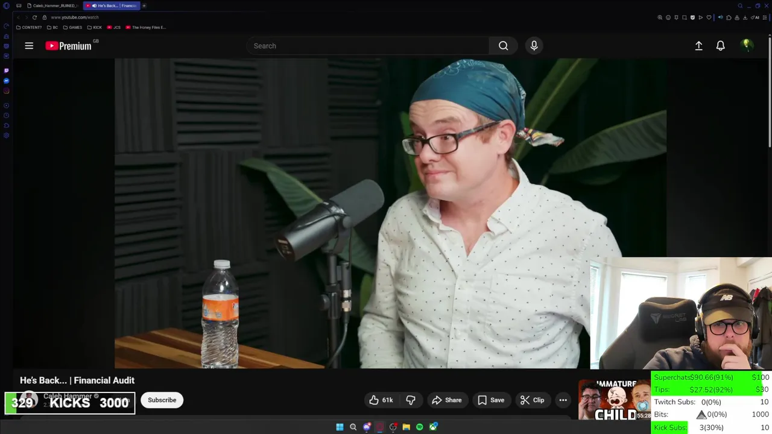This screenshot has height=434, width=772.
Task: Open the JCS bookmark
Action: pos(113,28)
